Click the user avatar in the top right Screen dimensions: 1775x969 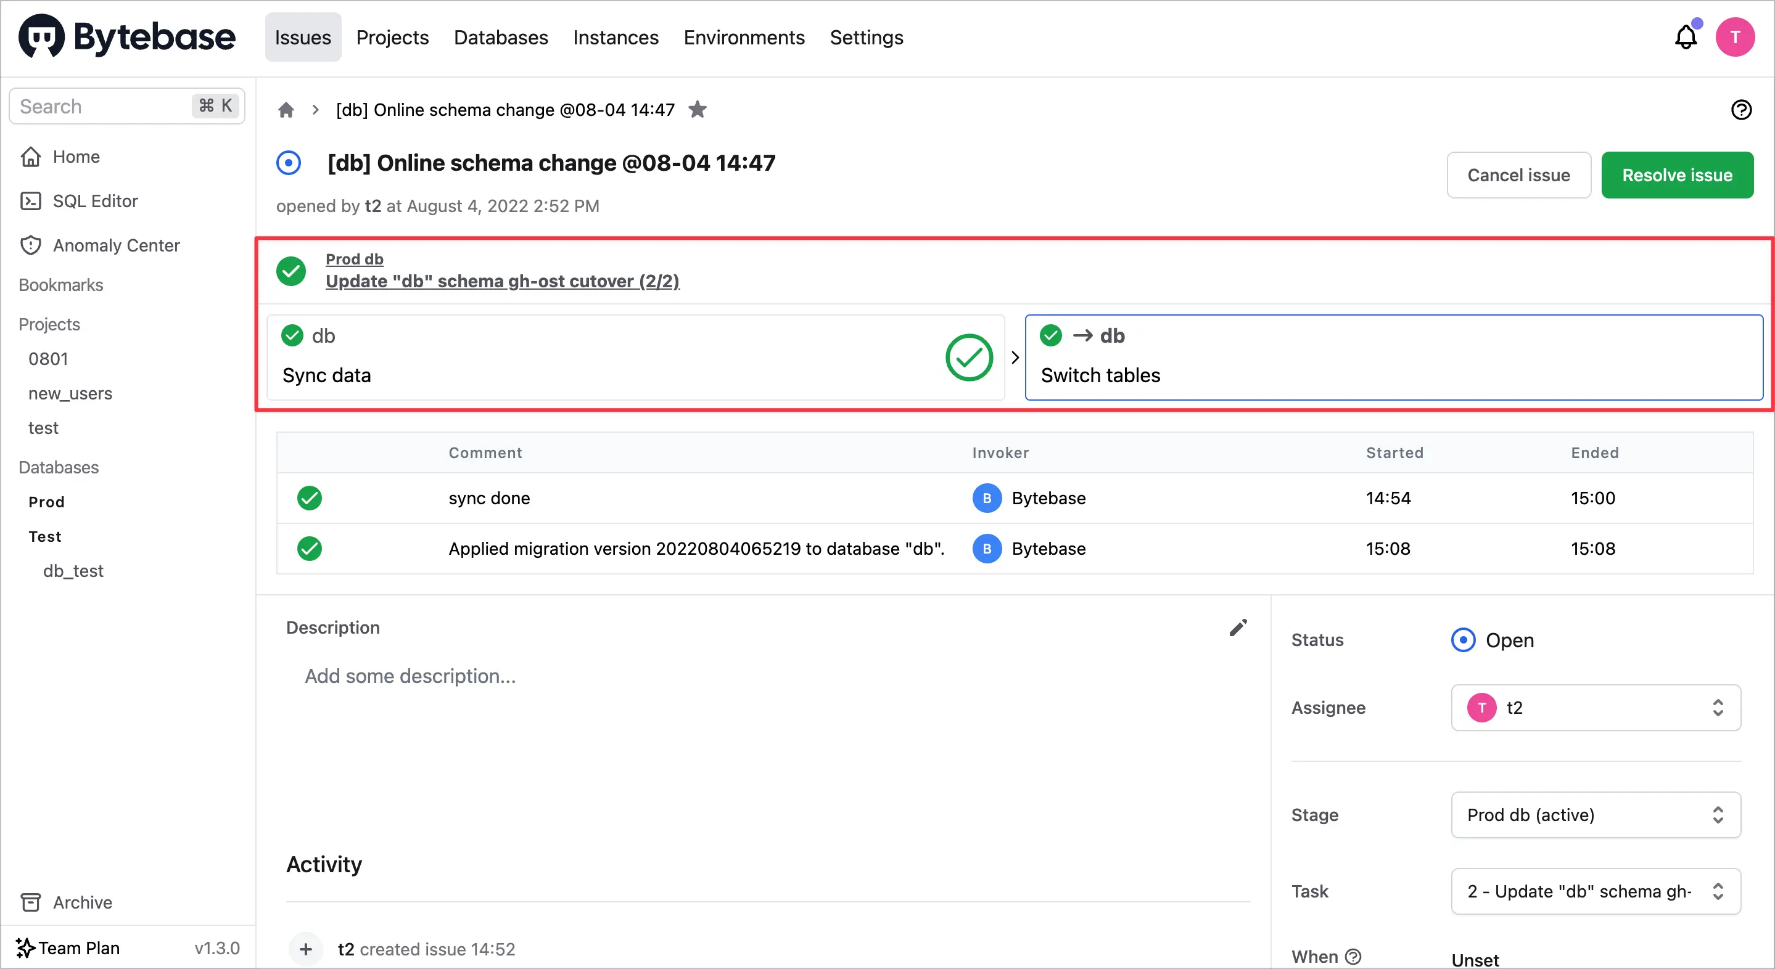click(1734, 37)
